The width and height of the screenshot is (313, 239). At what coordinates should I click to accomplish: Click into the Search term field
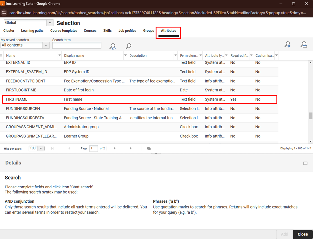pyautogui.click(x=77, y=45)
